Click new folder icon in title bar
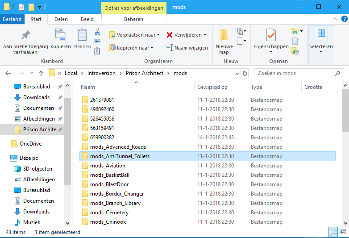 point(31,7)
